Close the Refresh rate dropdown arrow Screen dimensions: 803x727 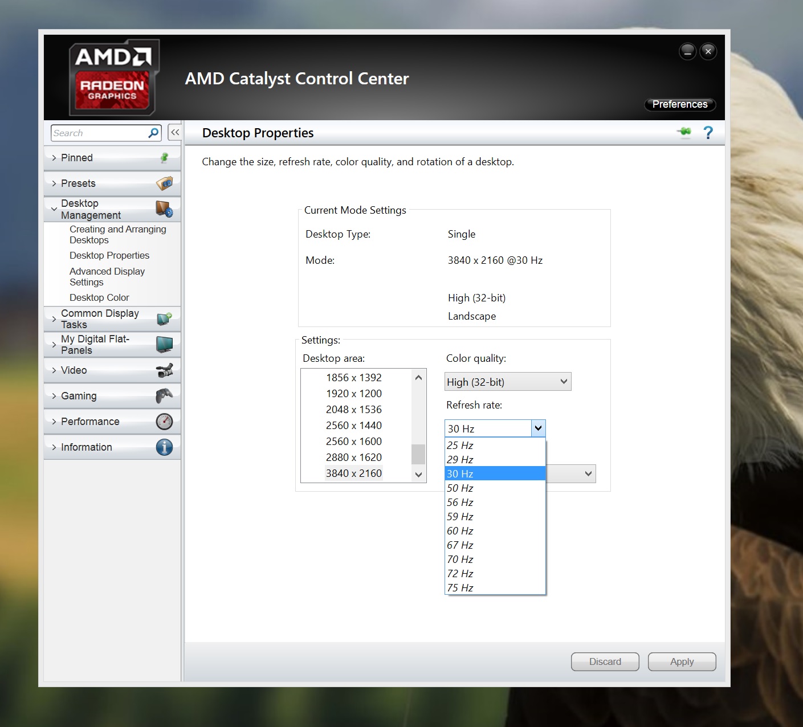(x=538, y=428)
